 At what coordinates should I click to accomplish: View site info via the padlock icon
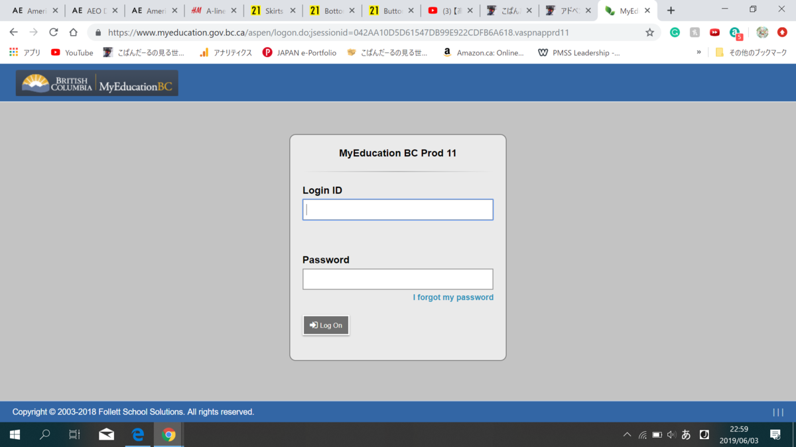pyautogui.click(x=98, y=32)
